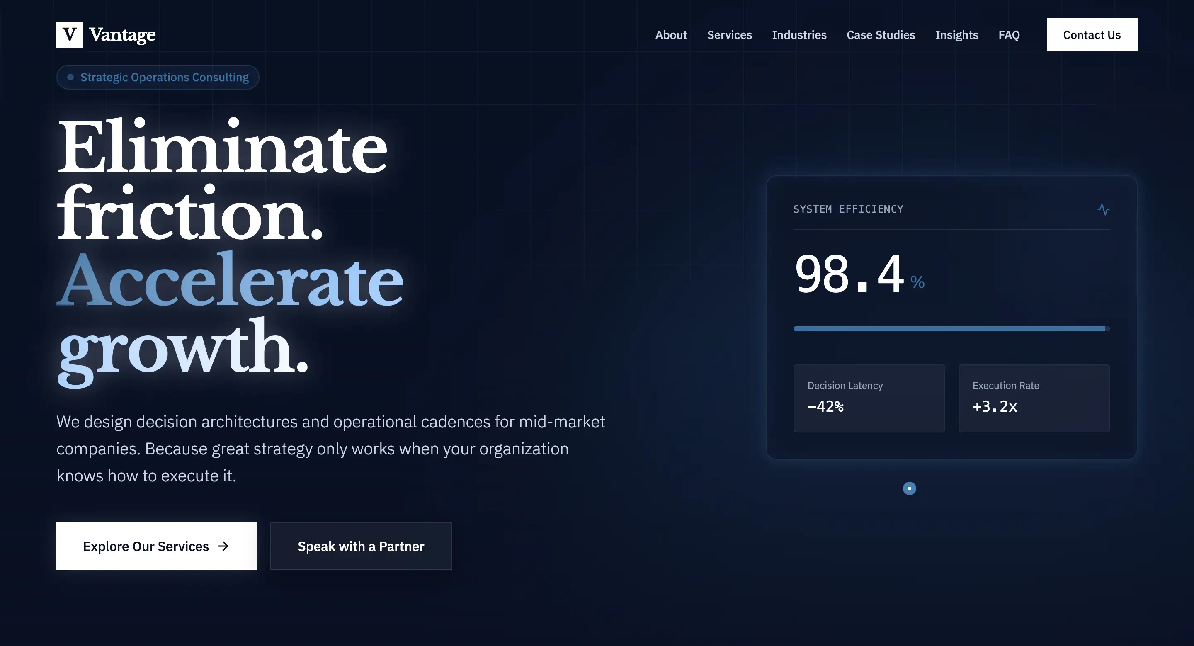Image resolution: width=1194 pixels, height=646 pixels.
Task: Click the Strategic Operations Consulting badge text
Action: click(x=165, y=78)
